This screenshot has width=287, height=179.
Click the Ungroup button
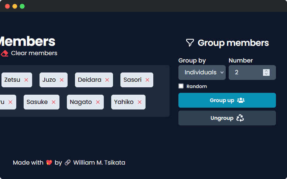point(227,118)
